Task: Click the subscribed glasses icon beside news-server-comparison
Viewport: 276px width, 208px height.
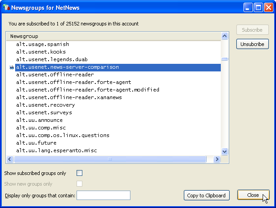Action: point(11,67)
